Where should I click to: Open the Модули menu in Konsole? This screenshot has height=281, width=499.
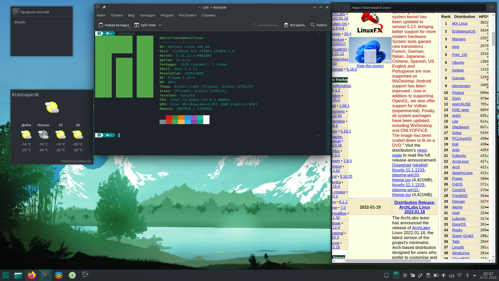(x=167, y=15)
